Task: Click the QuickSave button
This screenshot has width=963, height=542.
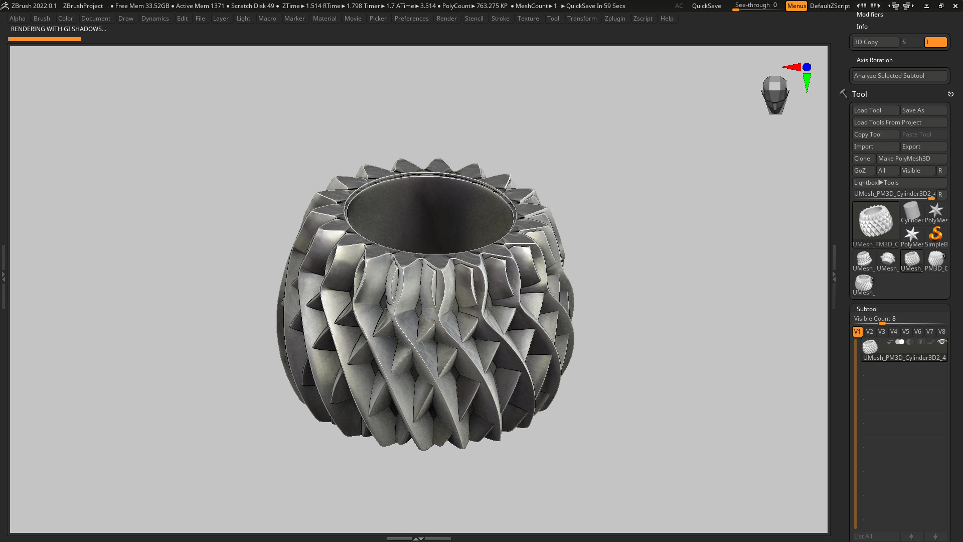Action: point(706,6)
